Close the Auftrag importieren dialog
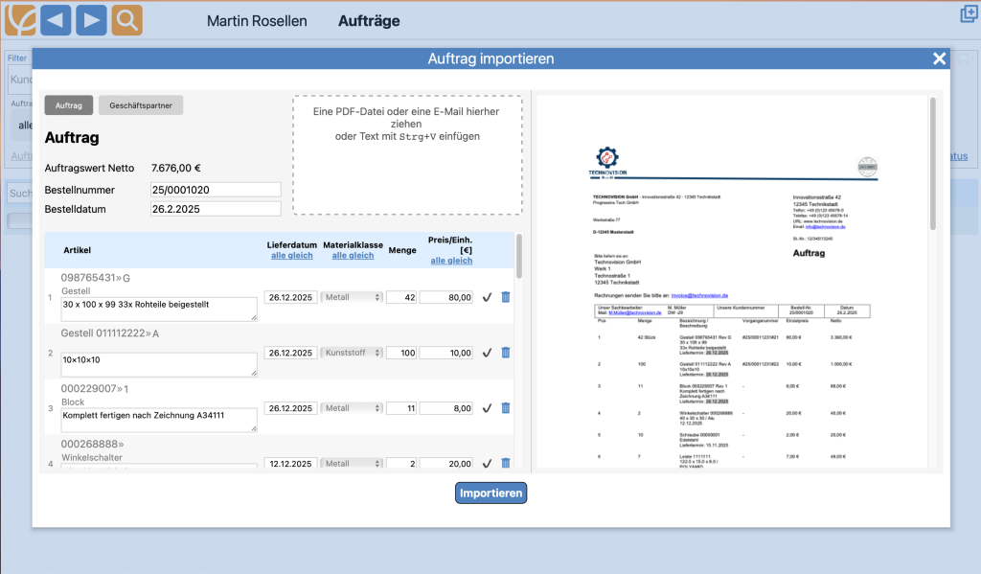 (939, 58)
